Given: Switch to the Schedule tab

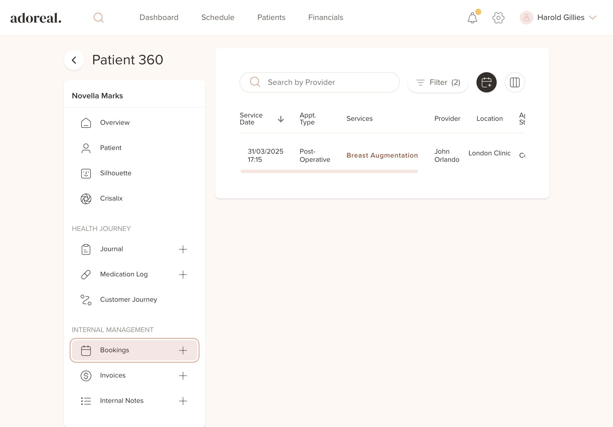Looking at the screenshot, I should (218, 17).
